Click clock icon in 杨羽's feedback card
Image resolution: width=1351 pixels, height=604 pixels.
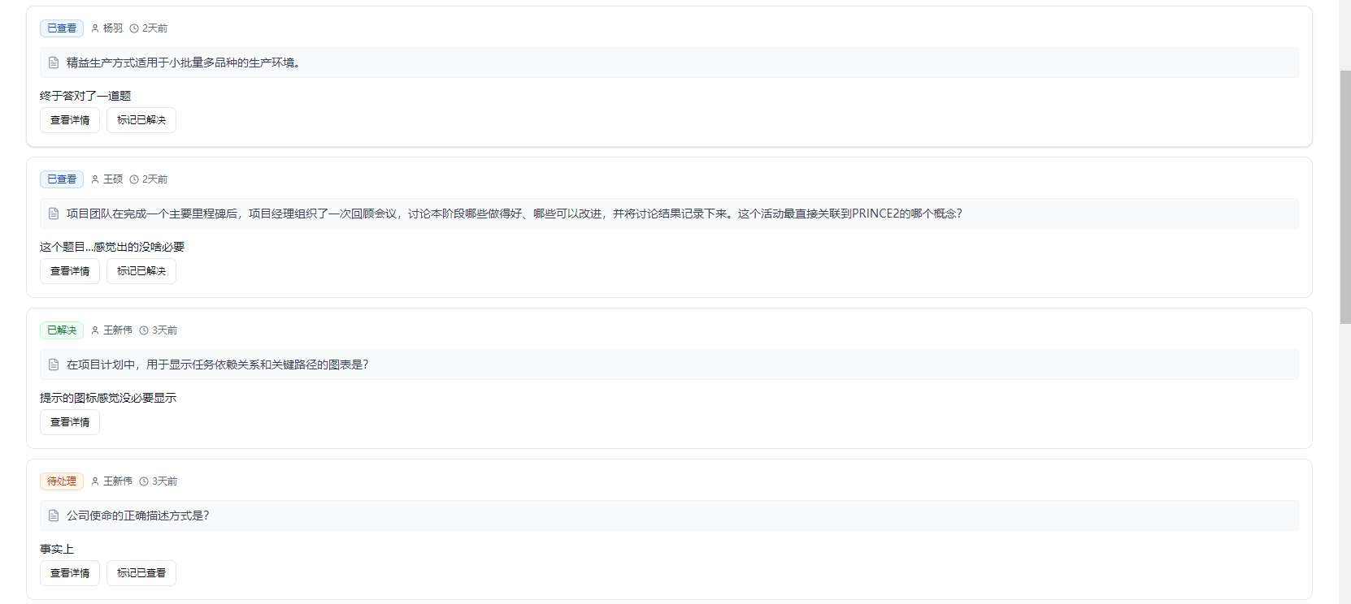click(134, 28)
